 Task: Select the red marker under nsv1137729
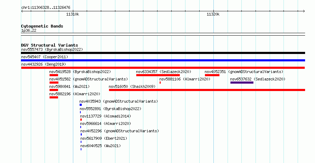(x=81, y=120)
